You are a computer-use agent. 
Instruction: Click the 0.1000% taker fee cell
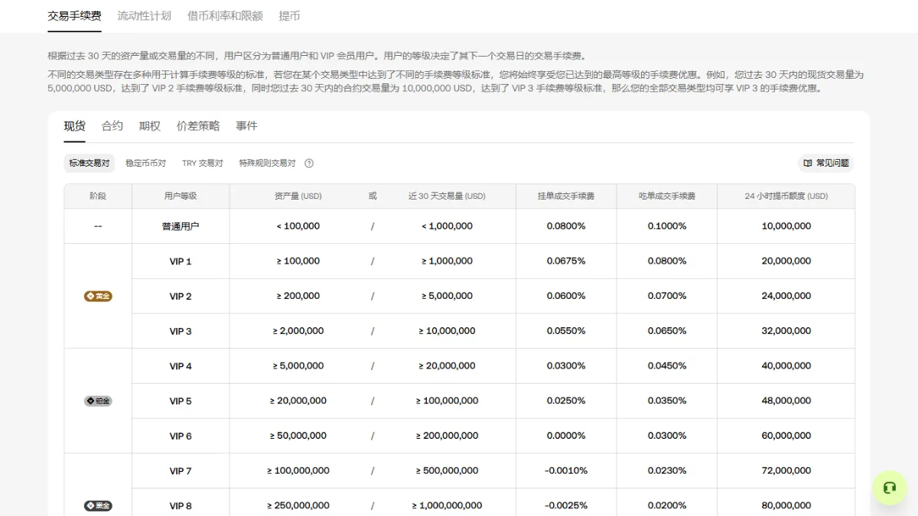point(667,226)
